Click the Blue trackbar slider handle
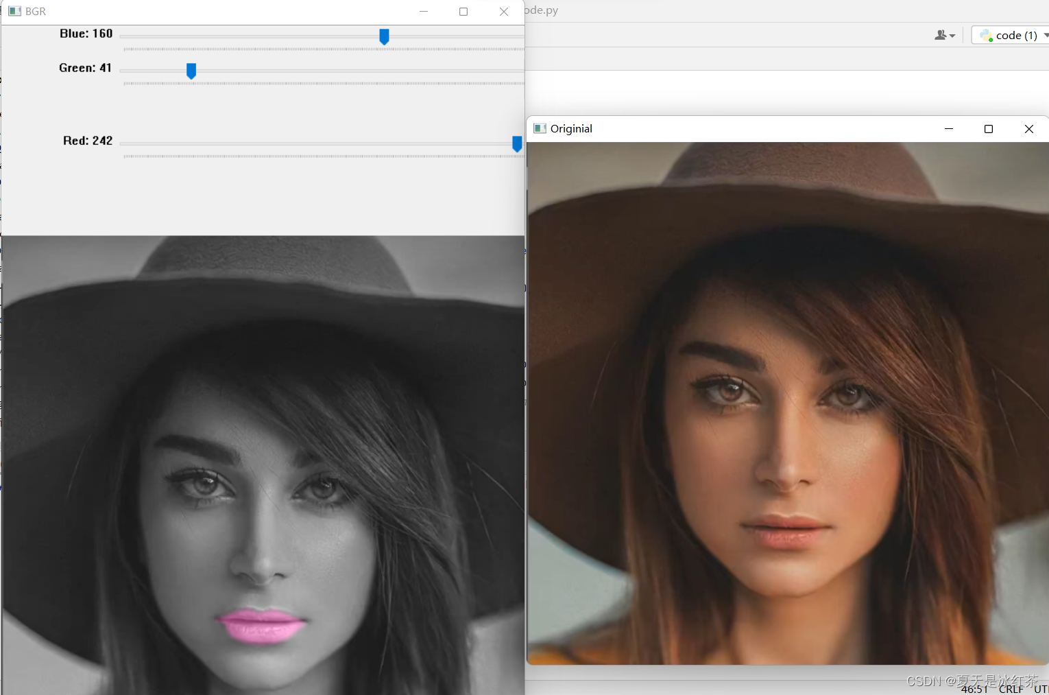This screenshot has height=695, width=1049. [384, 37]
